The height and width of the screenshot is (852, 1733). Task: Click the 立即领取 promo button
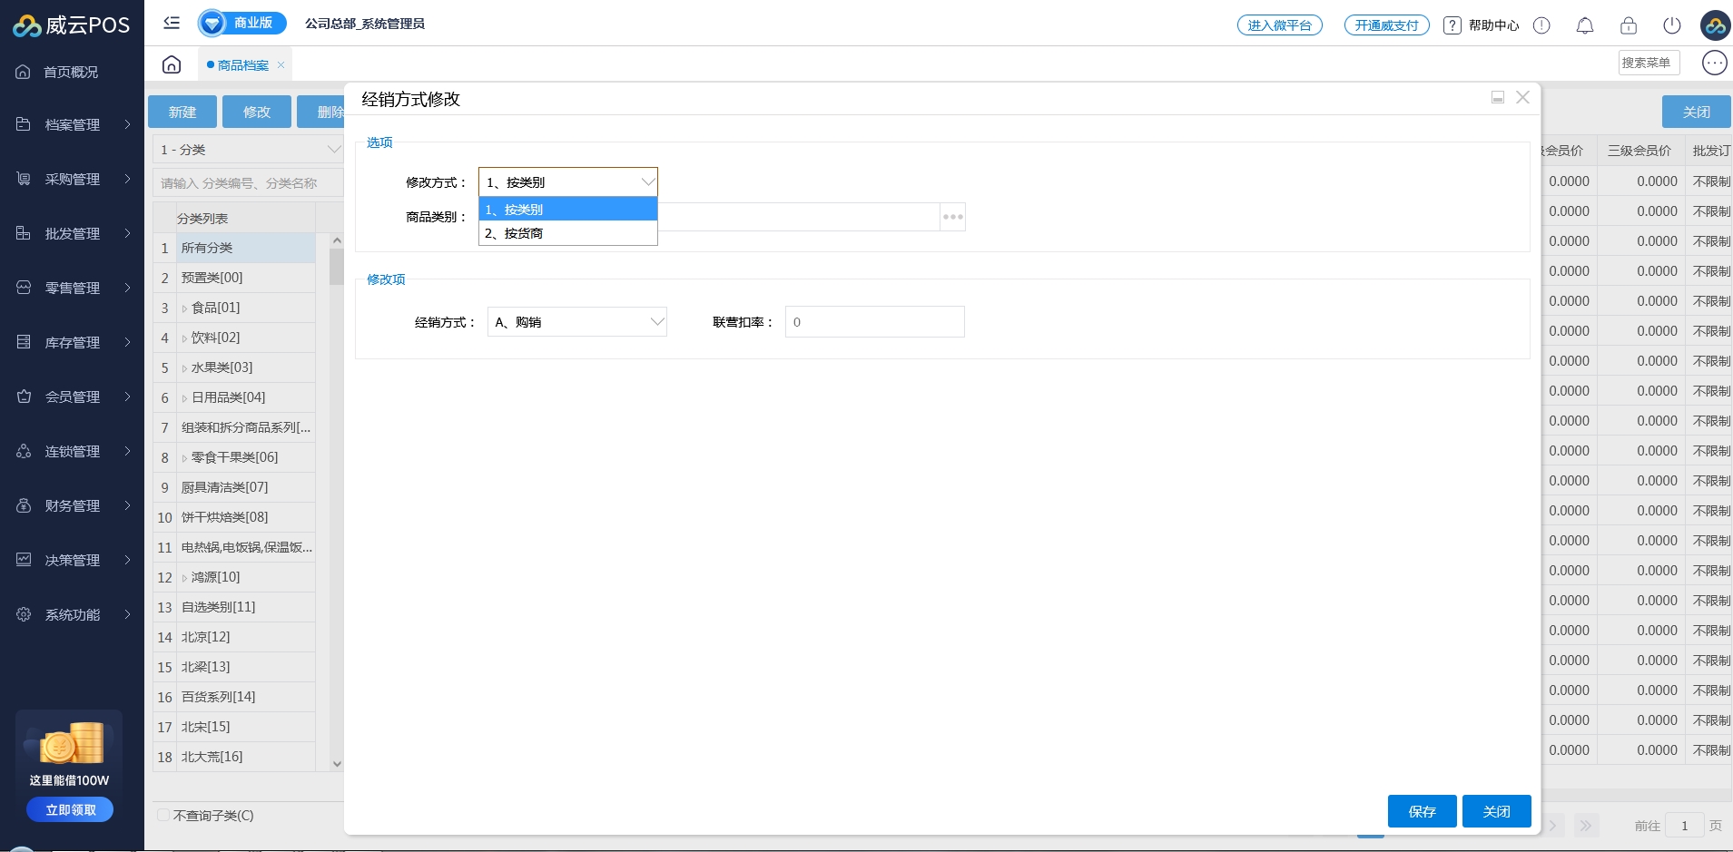[x=70, y=809]
